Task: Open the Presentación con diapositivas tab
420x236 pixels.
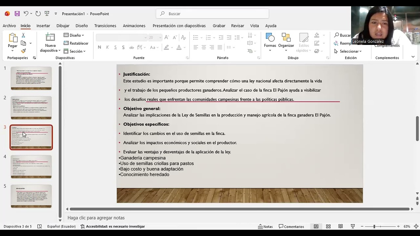Action: point(179,26)
